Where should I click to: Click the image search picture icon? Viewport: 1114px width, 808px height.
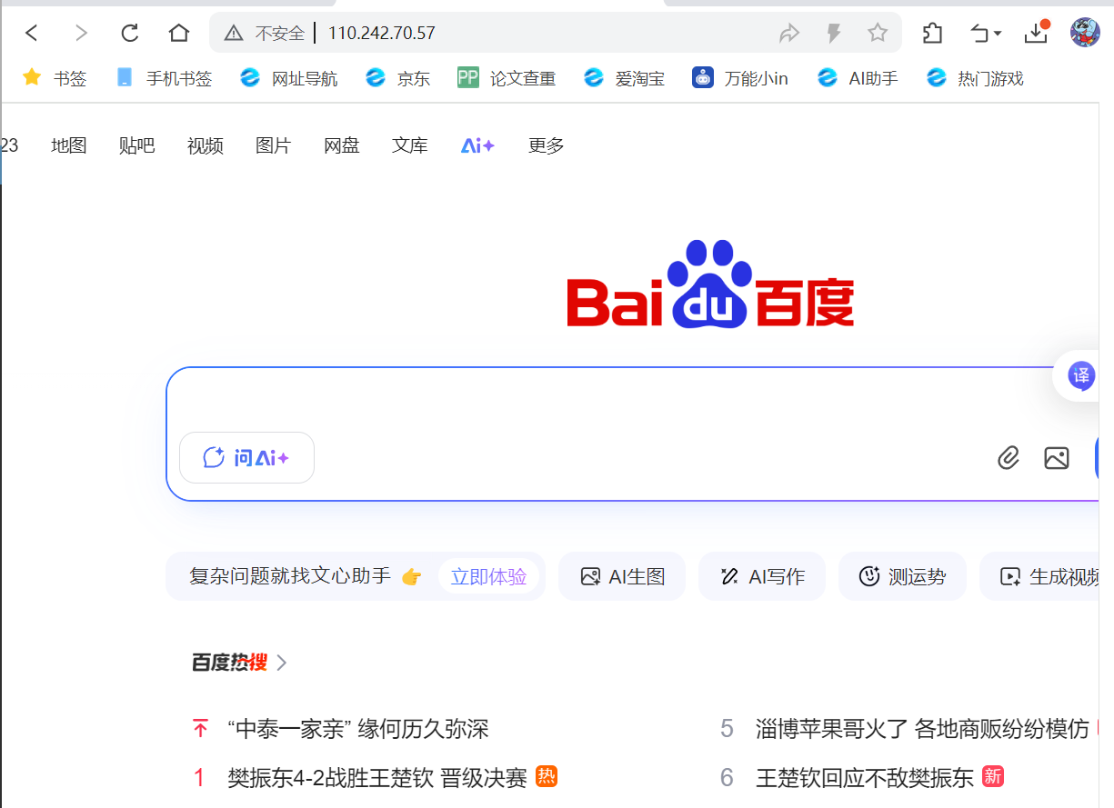1057,458
